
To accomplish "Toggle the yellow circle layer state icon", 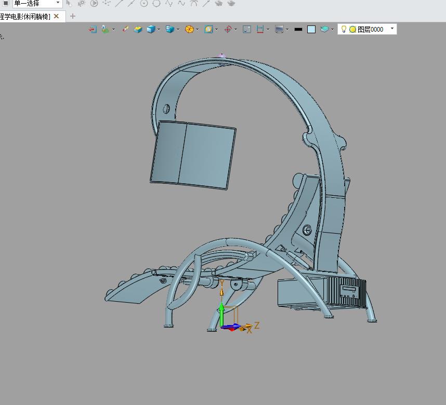I will (352, 30).
